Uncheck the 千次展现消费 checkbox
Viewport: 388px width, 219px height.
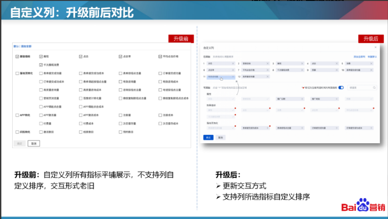tap(41, 65)
